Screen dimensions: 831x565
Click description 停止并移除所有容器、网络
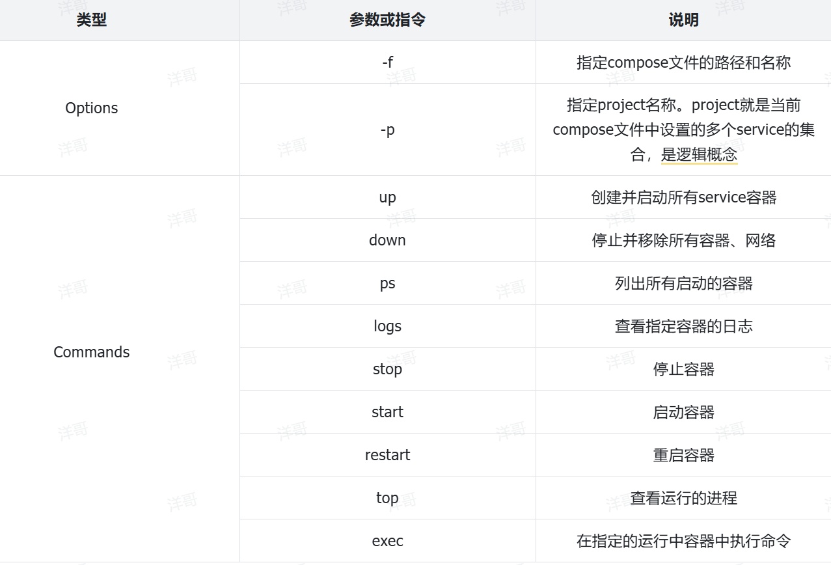(683, 240)
